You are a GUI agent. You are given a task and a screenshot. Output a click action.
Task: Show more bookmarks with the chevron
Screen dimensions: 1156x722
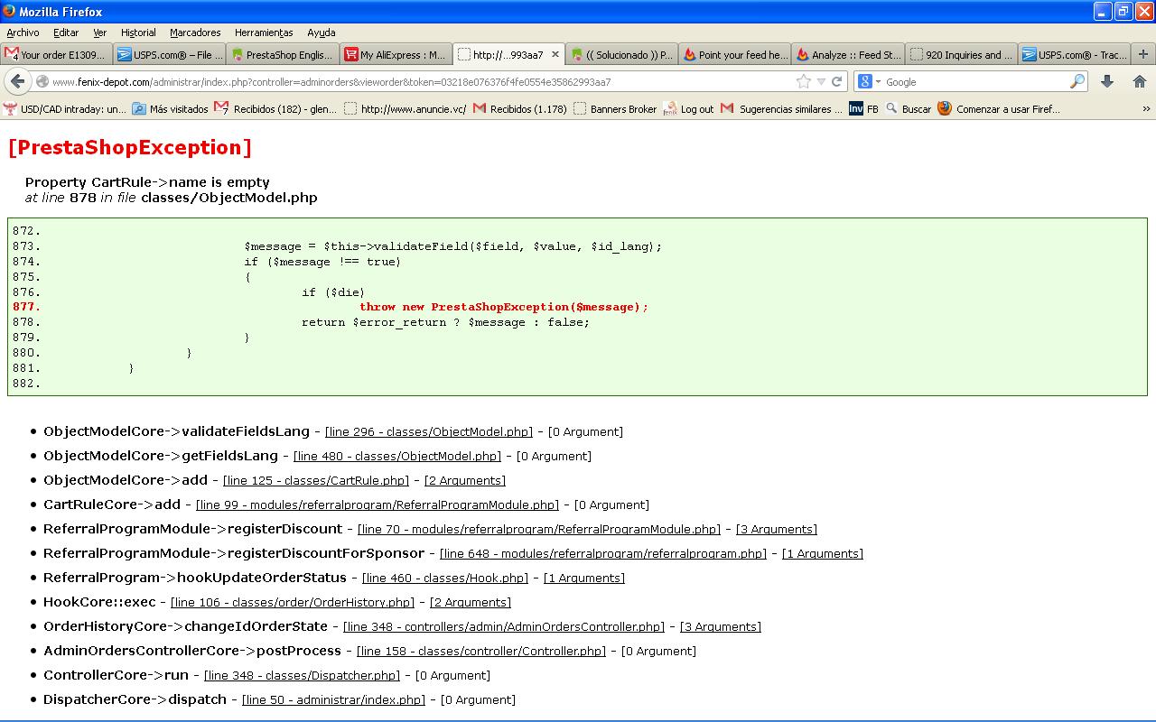1146,109
